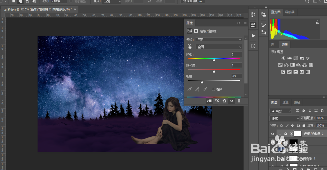This screenshot has height=170, width=327.
Task: Hide the Hue/Saturation 2 layer
Action: click(273, 134)
